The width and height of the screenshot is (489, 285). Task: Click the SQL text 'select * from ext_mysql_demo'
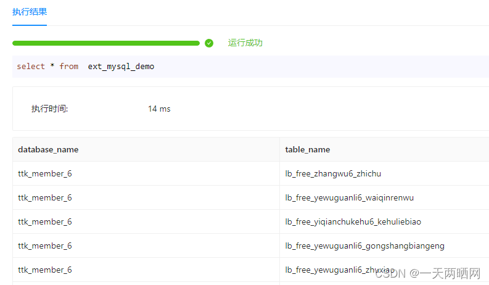point(86,67)
